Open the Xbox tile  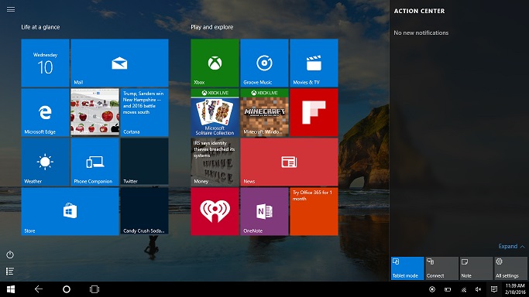point(215,63)
